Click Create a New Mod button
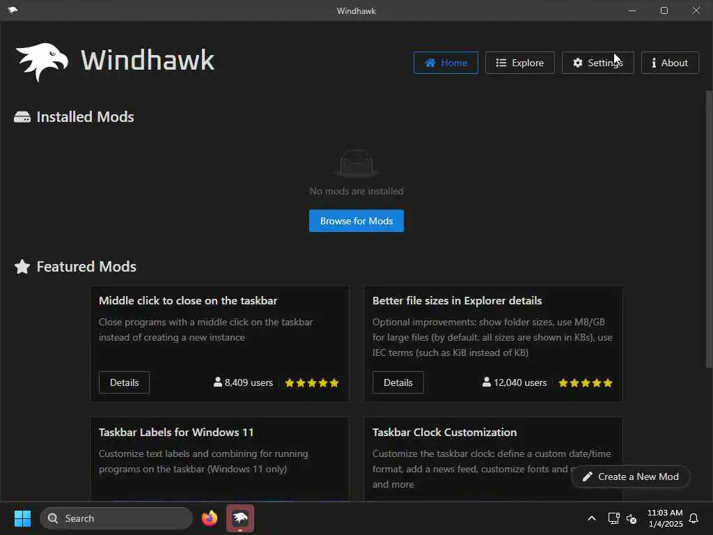Image resolution: width=713 pixels, height=535 pixels. (631, 476)
